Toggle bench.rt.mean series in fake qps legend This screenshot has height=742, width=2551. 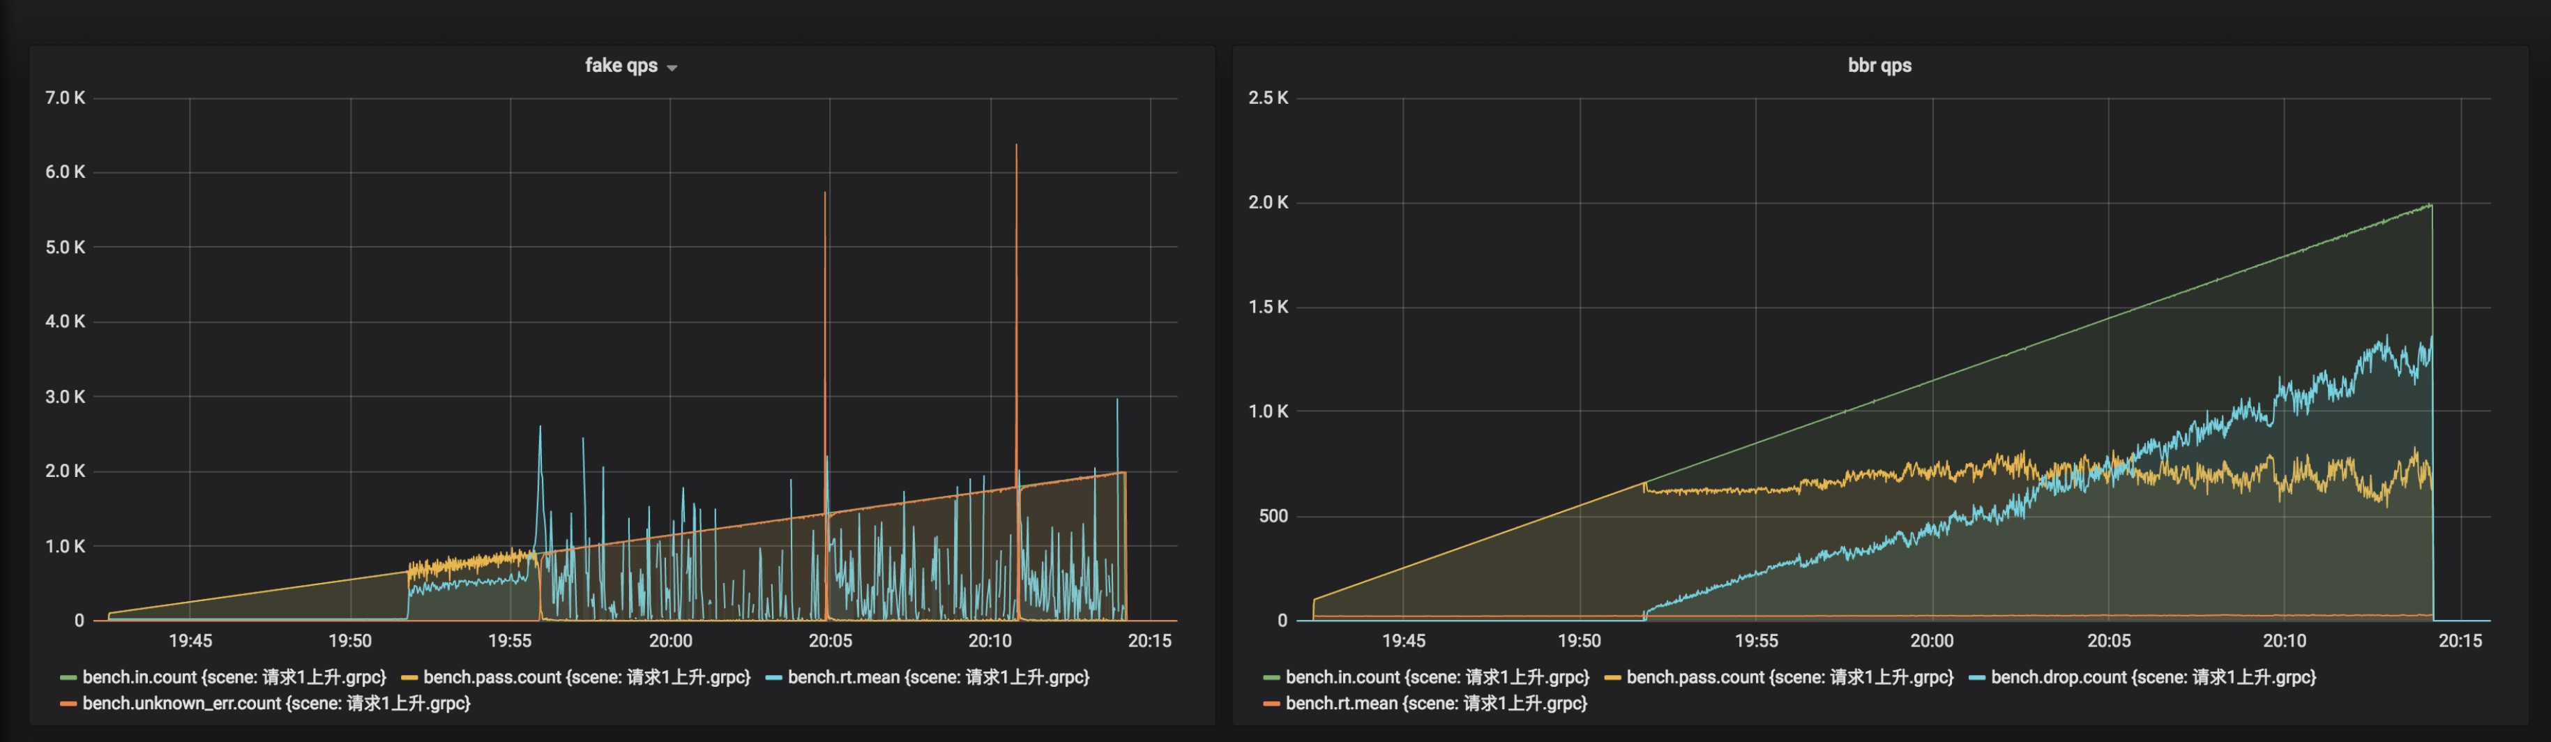coord(938,678)
